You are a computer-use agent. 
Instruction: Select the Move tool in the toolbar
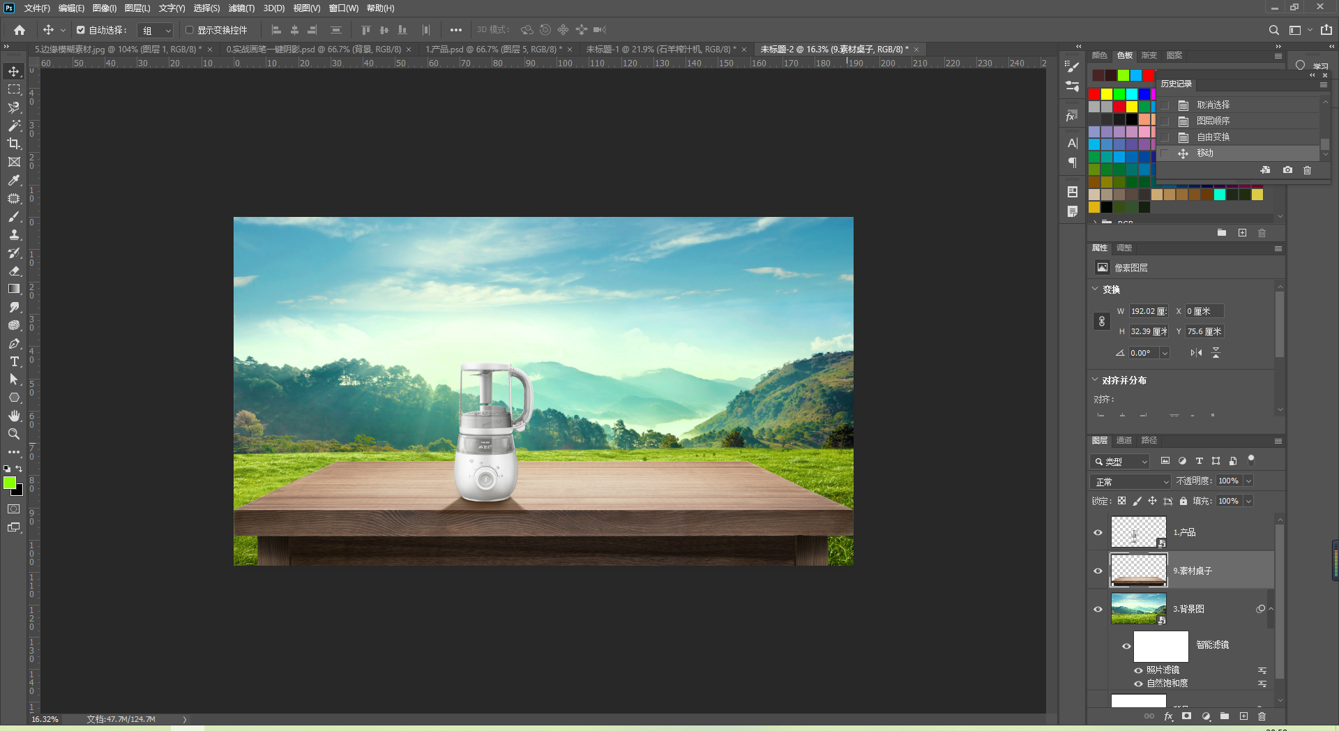point(14,71)
